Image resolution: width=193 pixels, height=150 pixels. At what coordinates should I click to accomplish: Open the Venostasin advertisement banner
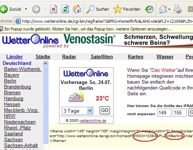click(x=128, y=41)
